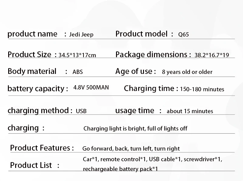Image resolution: width=243 pixels, height=181 pixels.
Task: Select 'Charging light is bright, full of lights off'
Action: 135,129
